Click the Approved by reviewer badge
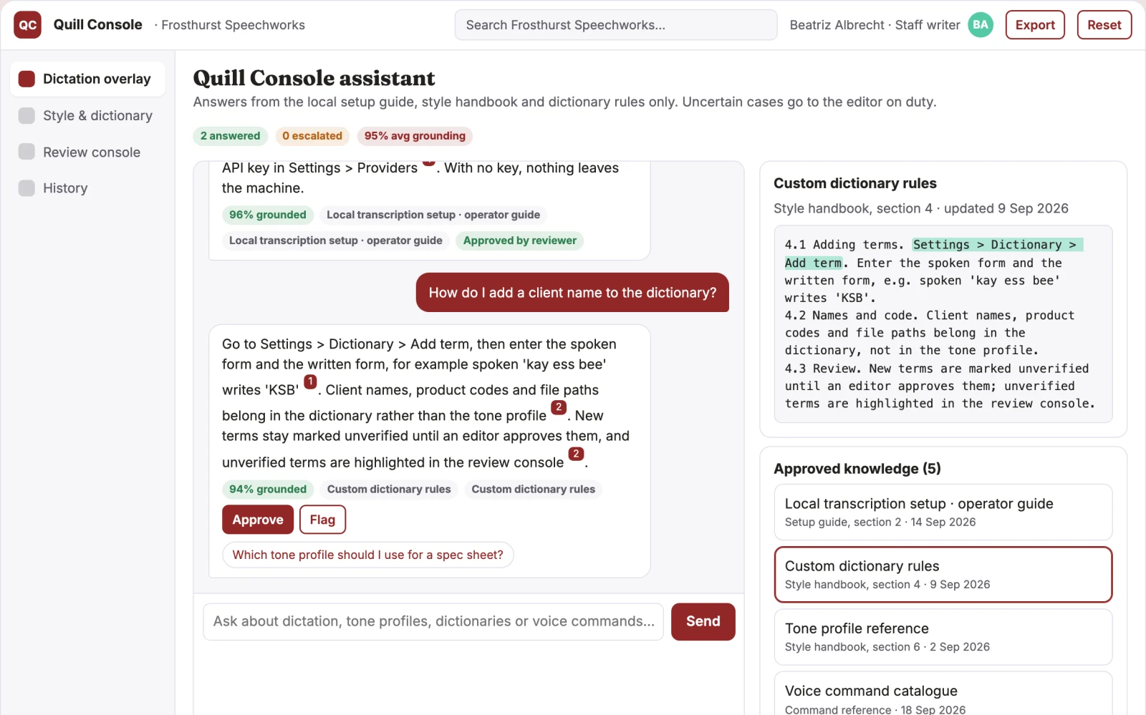This screenshot has height=715, width=1146. (x=520, y=240)
